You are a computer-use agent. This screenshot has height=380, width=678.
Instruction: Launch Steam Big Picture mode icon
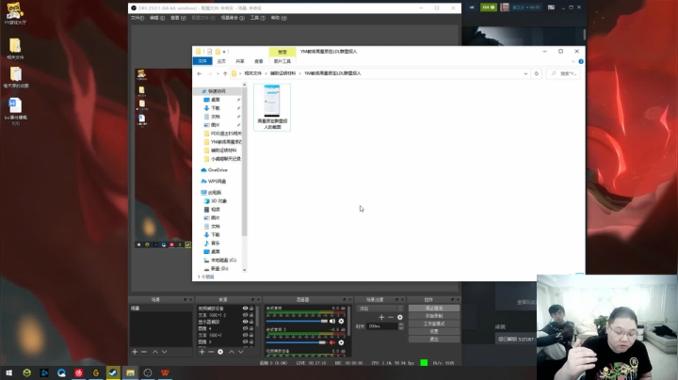coord(551,8)
